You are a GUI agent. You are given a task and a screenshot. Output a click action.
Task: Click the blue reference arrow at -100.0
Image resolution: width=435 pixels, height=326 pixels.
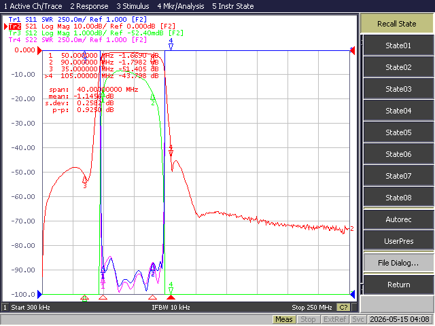click(39, 294)
